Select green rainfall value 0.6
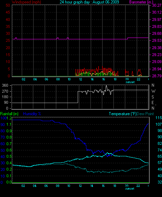Viewport: 162px width, 197px height. coord(9,150)
